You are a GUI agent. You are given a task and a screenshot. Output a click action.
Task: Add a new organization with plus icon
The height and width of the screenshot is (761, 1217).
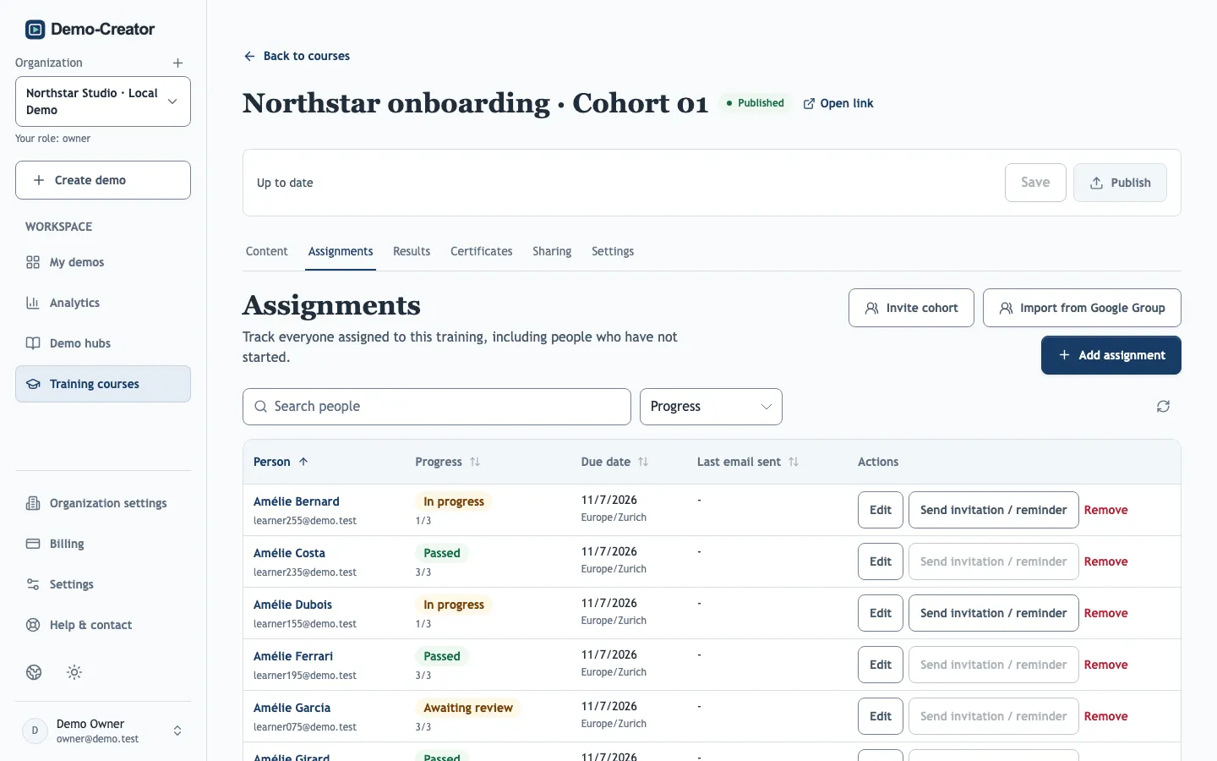[x=177, y=63]
